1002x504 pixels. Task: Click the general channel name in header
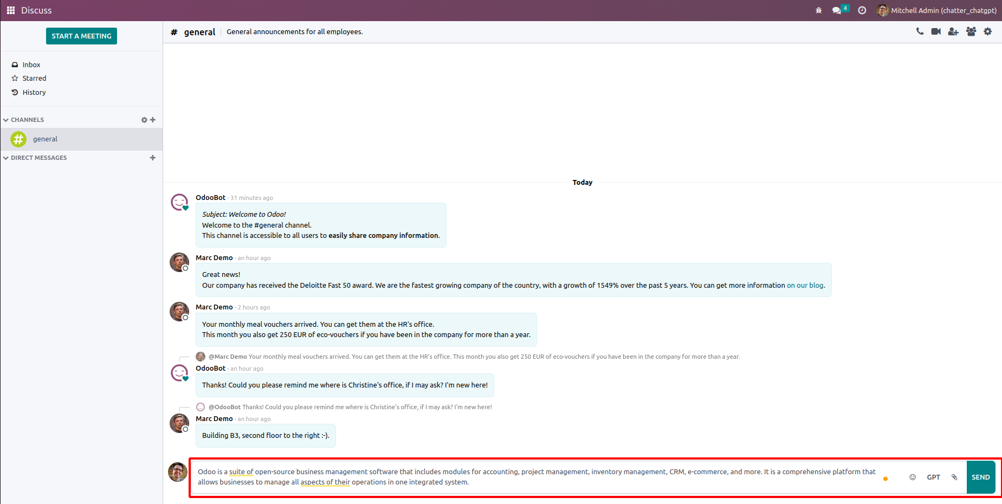199,32
